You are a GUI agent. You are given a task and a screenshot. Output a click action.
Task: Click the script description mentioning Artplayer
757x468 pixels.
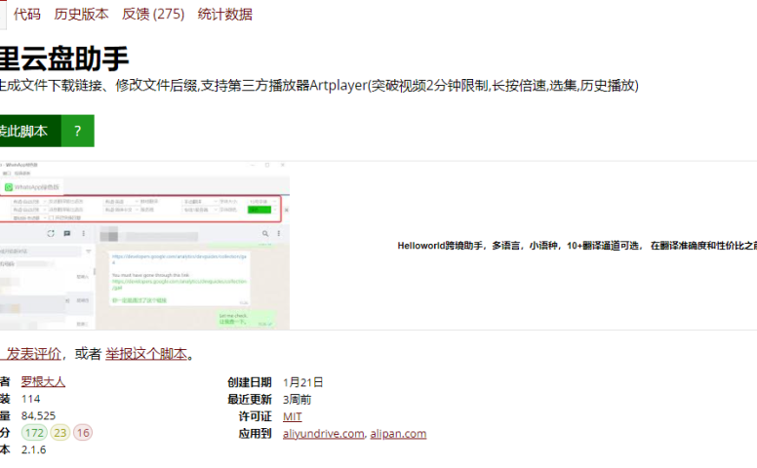[319, 86]
